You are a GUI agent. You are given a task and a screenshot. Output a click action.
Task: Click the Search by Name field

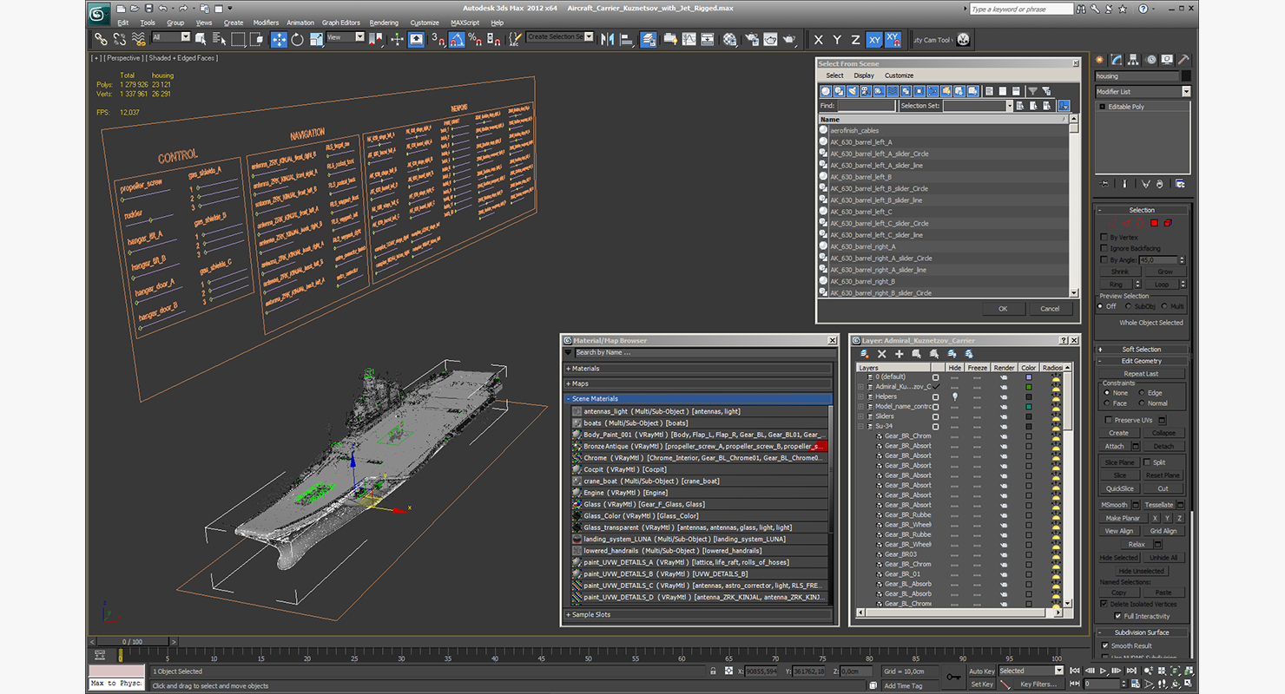[703, 352]
